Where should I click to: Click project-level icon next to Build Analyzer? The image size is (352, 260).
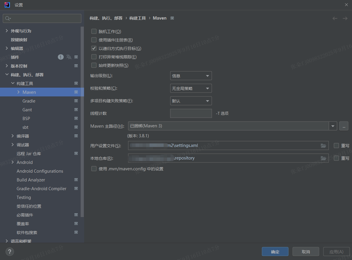pos(76,180)
